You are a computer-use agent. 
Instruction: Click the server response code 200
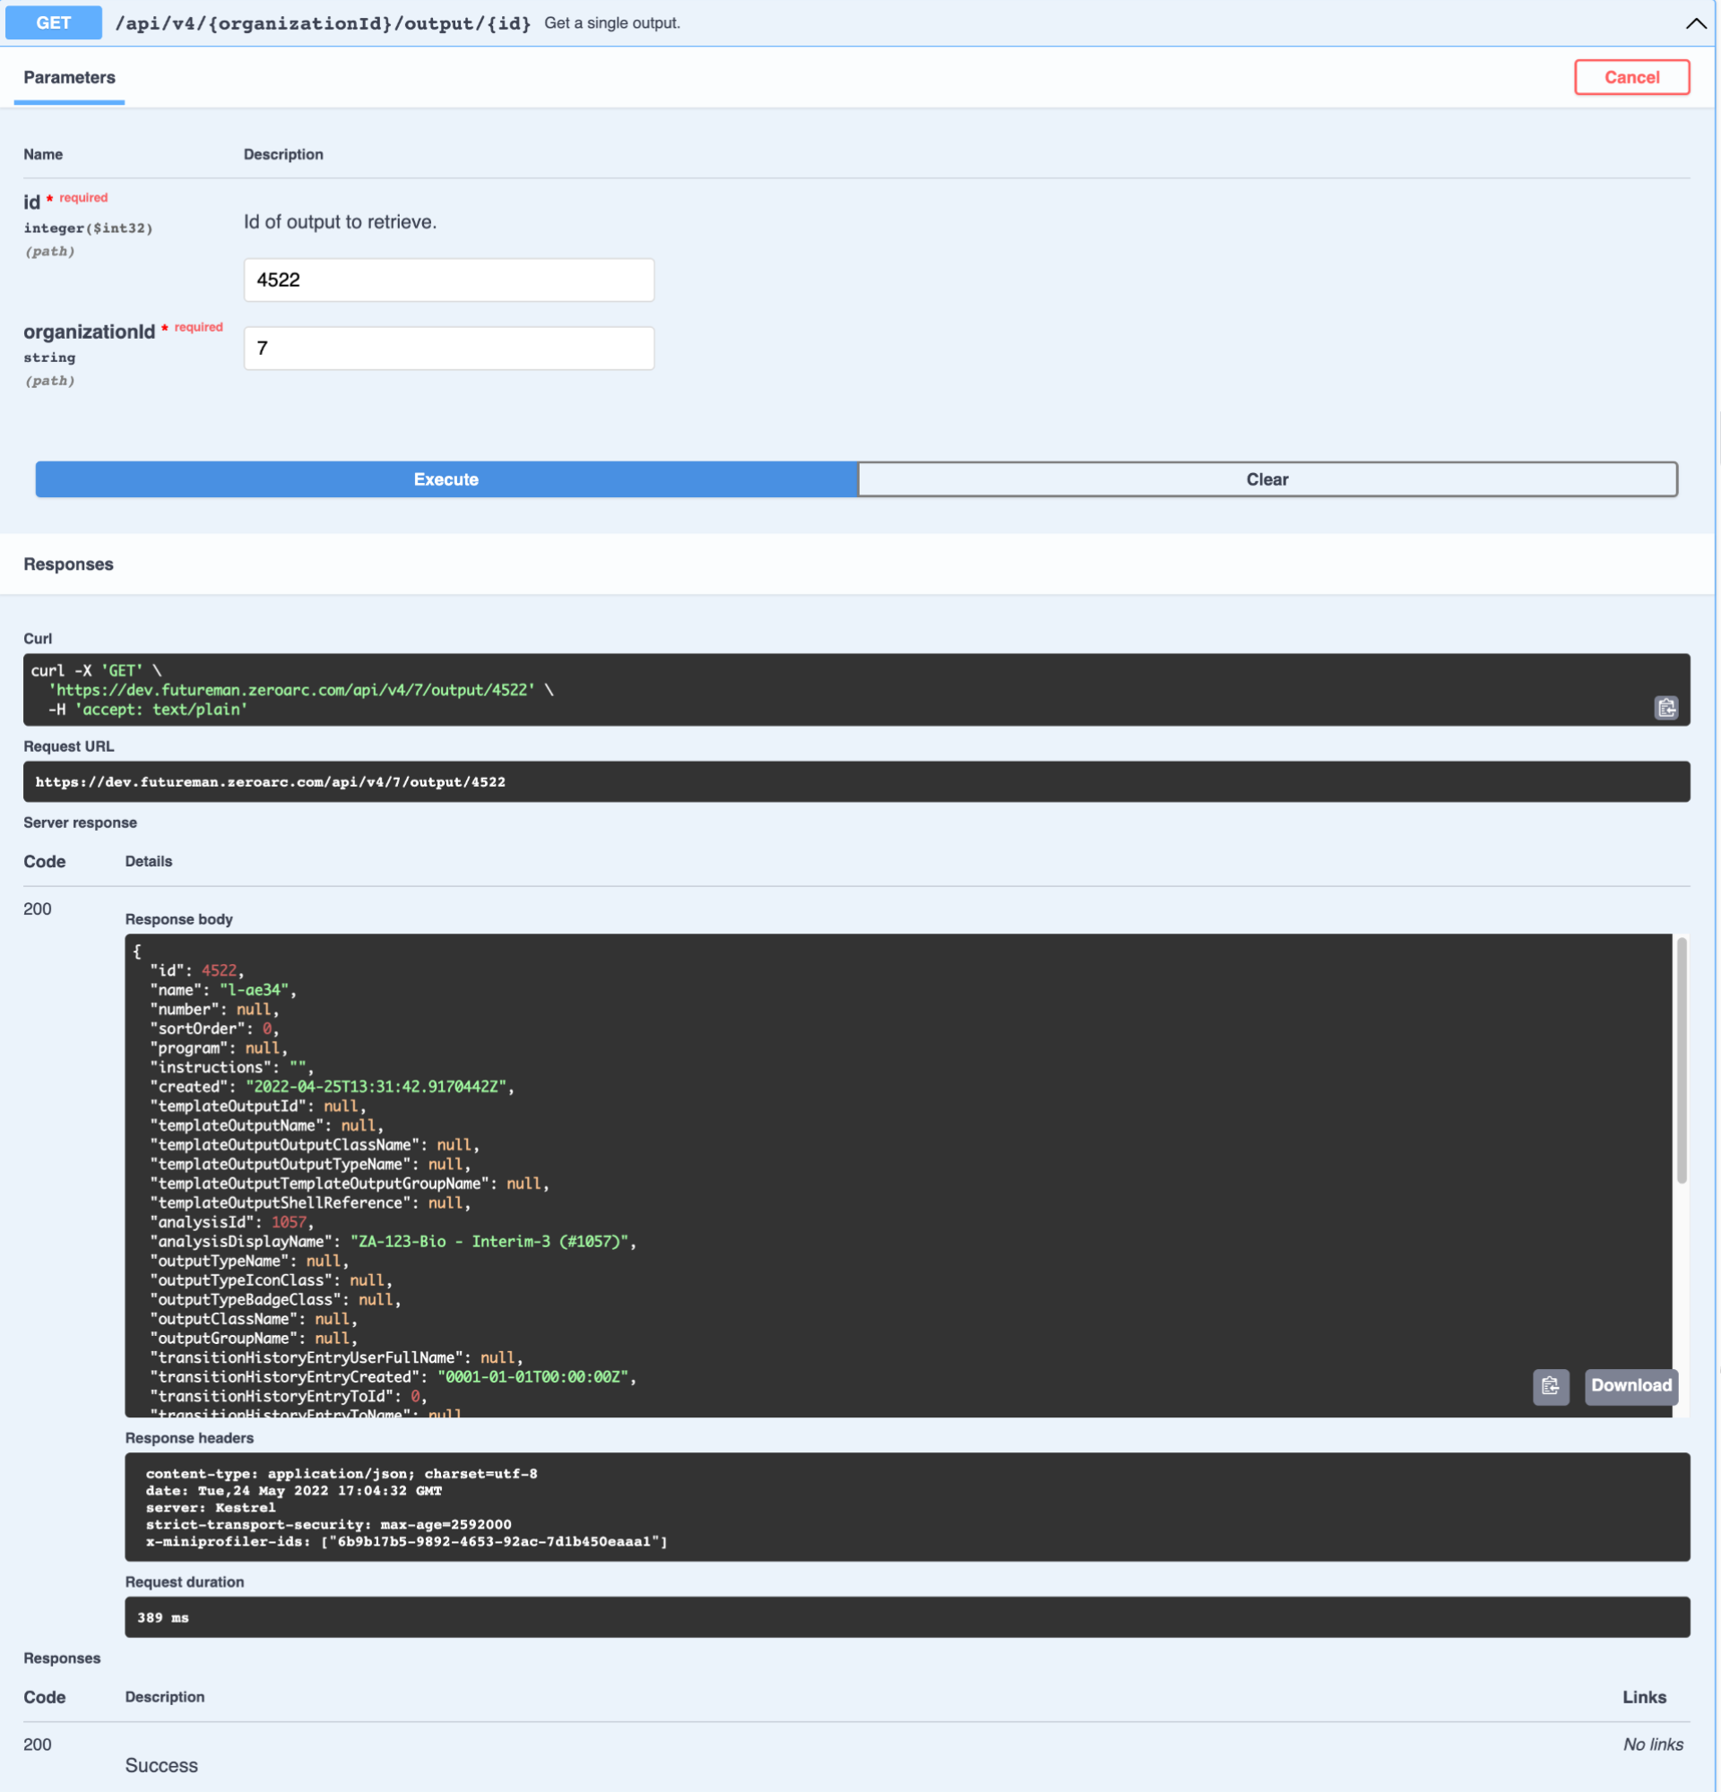coord(38,909)
